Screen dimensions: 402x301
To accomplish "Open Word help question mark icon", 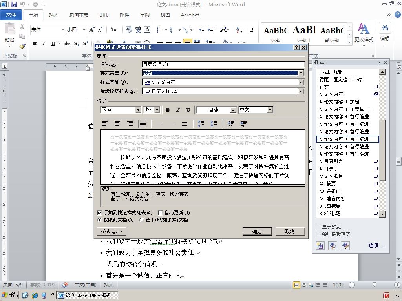I will tap(397, 15).
